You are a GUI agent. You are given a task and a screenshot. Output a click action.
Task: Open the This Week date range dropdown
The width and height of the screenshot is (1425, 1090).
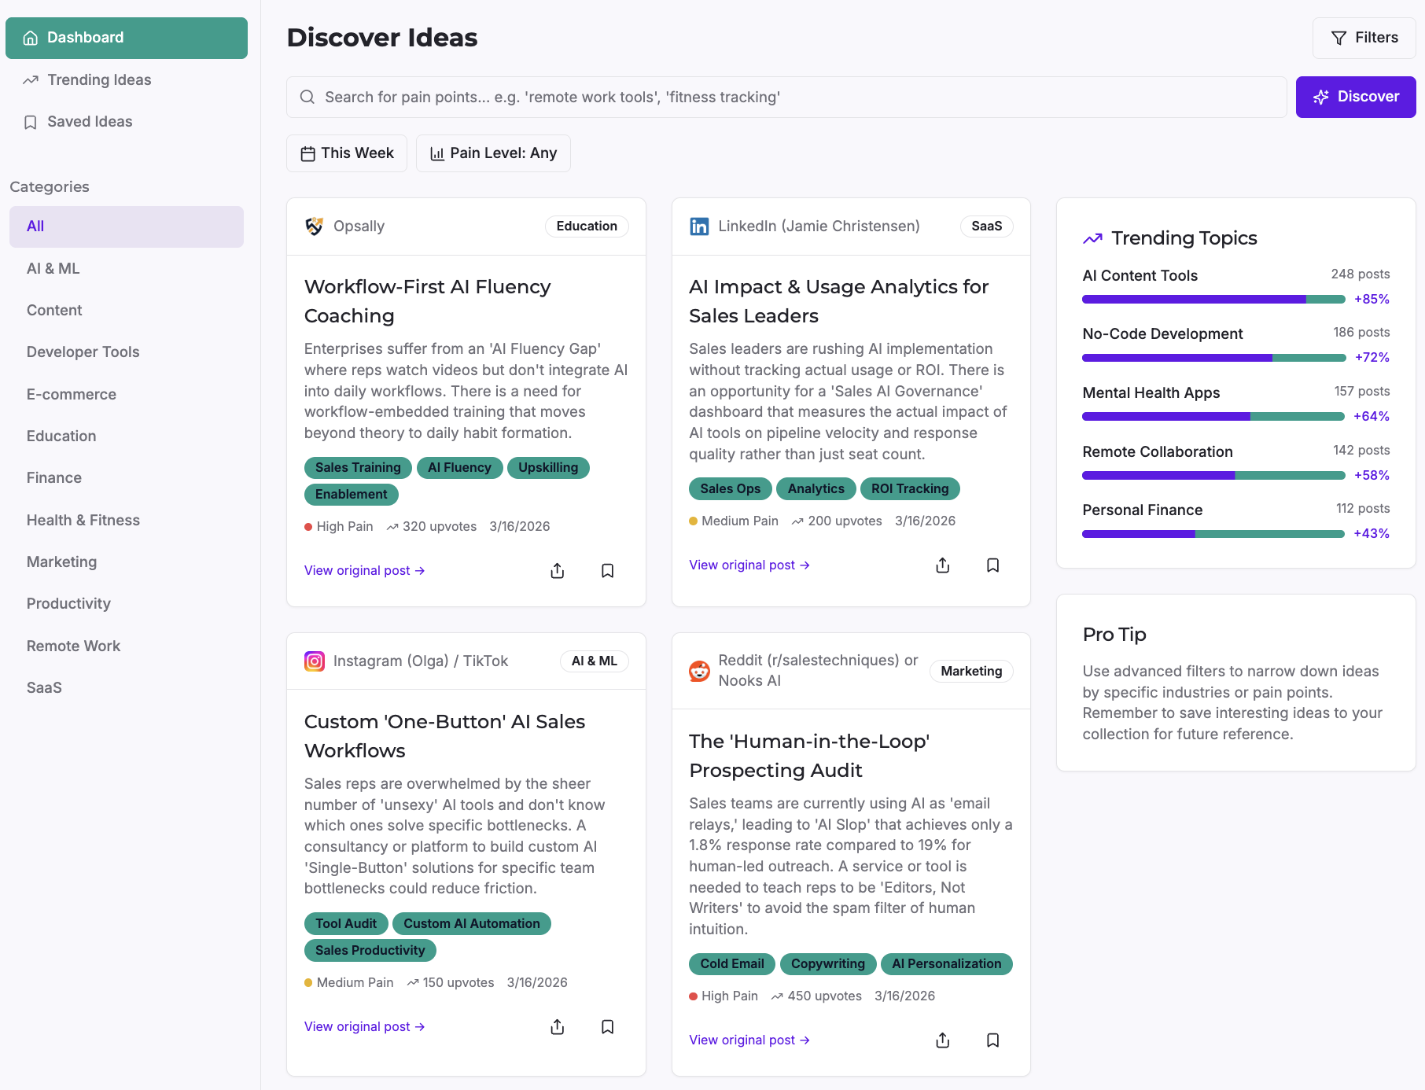(347, 153)
